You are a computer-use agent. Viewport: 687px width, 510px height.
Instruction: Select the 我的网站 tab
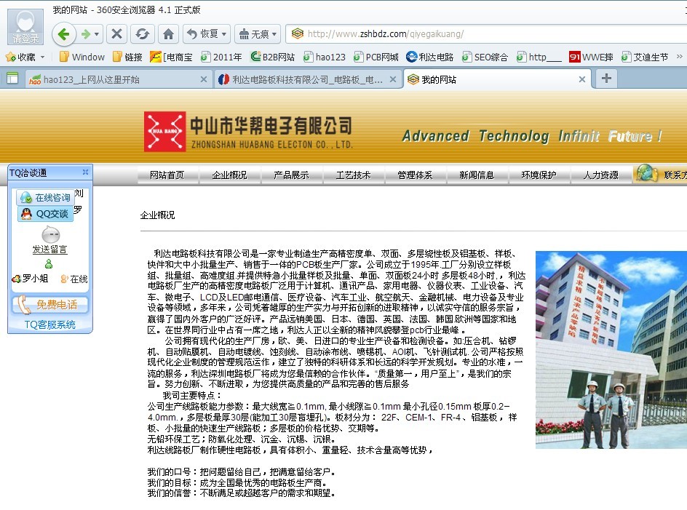click(497, 79)
